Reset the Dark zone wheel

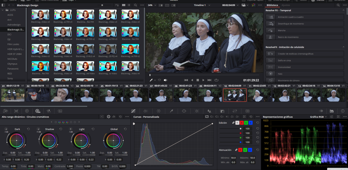(x=29, y=129)
